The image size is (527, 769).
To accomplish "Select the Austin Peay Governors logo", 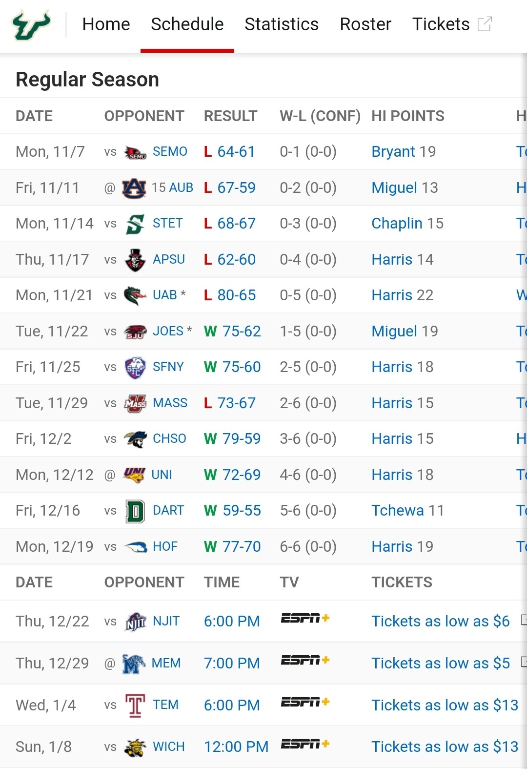I will coord(135,260).
